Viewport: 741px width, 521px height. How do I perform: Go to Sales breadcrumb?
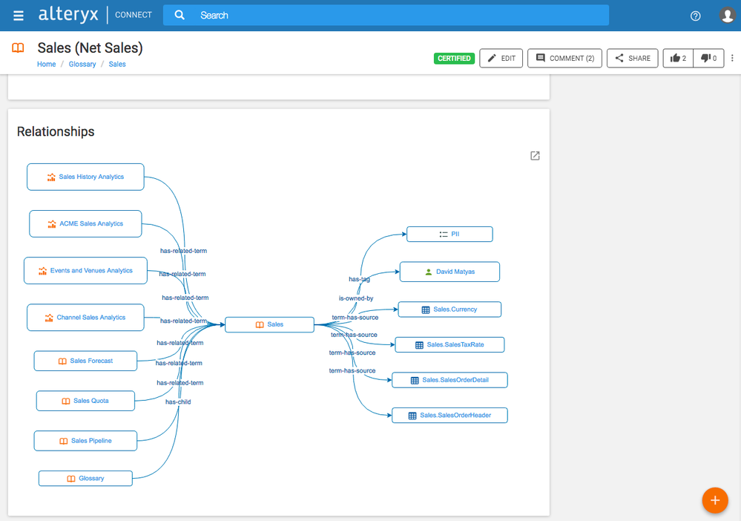point(117,65)
